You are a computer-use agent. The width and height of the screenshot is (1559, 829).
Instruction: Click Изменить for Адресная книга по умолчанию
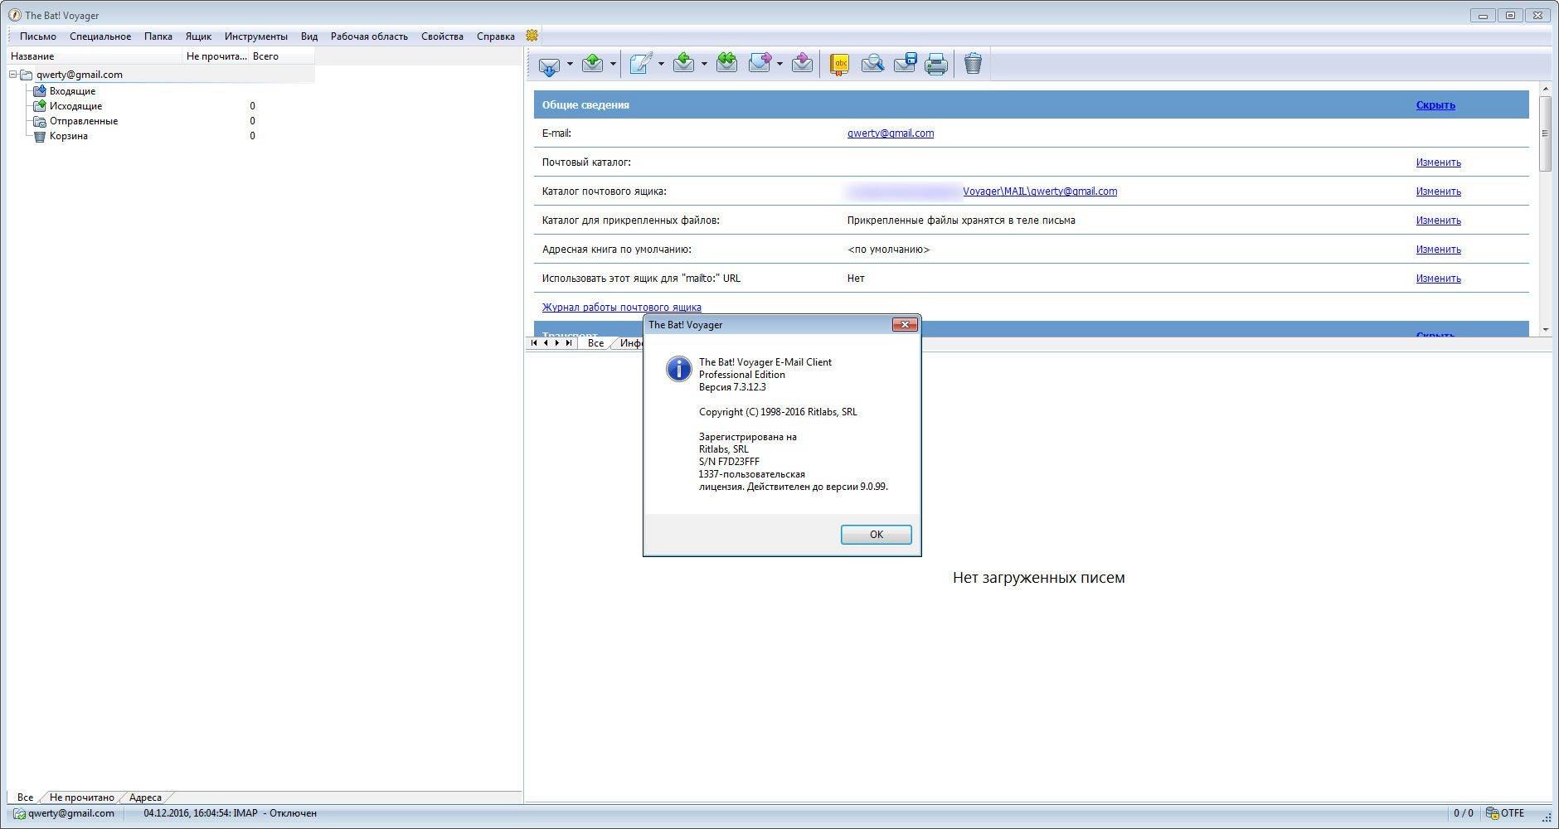click(1438, 250)
